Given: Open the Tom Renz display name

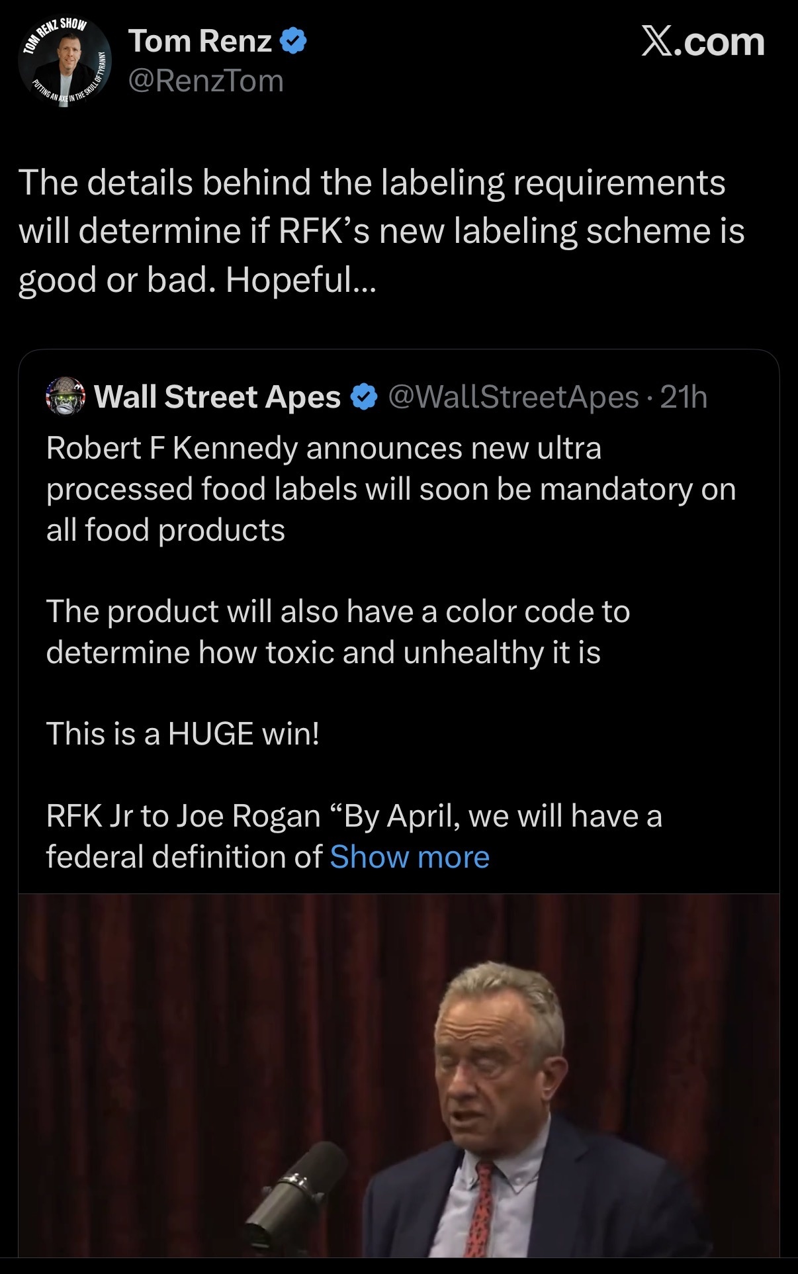Looking at the screenshot, I should point(200,41).
